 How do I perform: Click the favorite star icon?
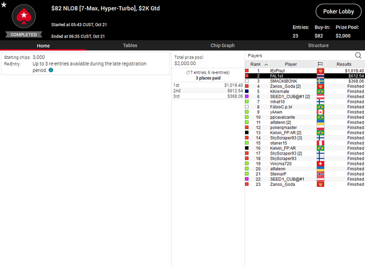coord(4,4)
